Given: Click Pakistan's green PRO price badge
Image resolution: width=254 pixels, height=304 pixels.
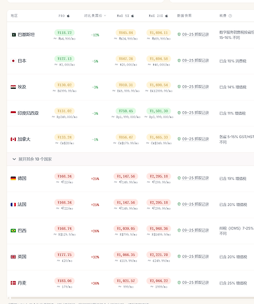Looking at the screenshot, I should click(65, 33).
